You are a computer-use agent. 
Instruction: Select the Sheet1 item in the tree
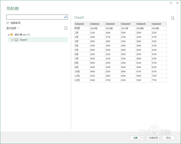point(38,40)
